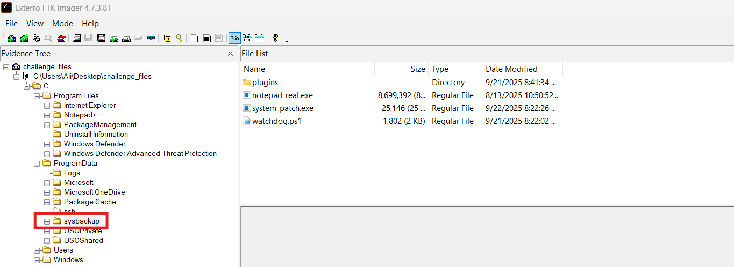Open the File menu
This screenshot has height=267, width=734.
[11, 24]
